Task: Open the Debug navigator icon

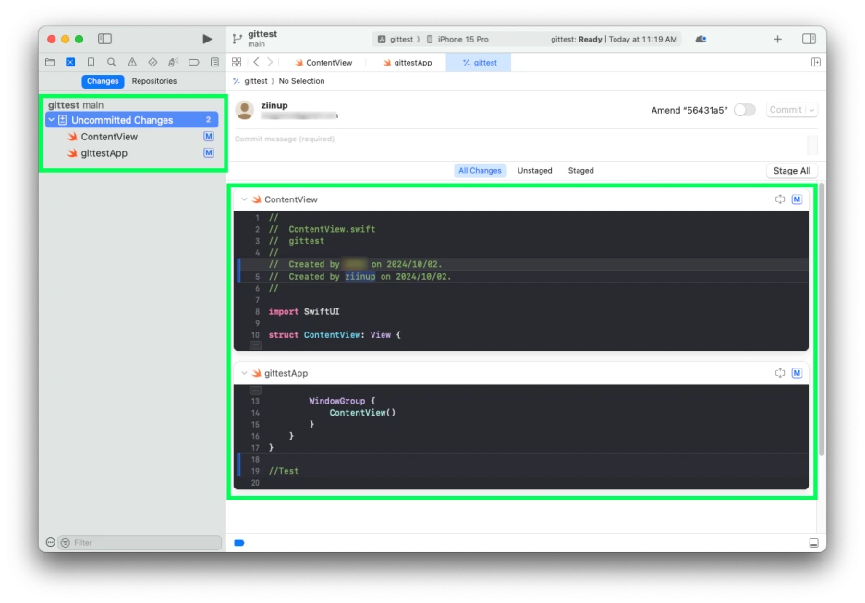Action: [173, 62]
